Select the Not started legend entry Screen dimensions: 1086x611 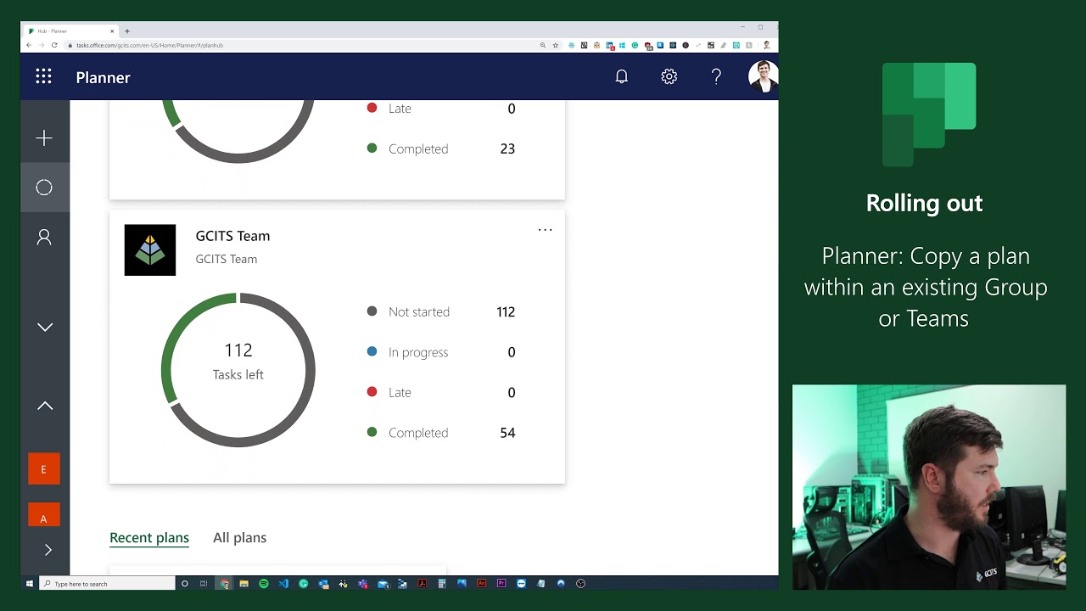(440, 311)
